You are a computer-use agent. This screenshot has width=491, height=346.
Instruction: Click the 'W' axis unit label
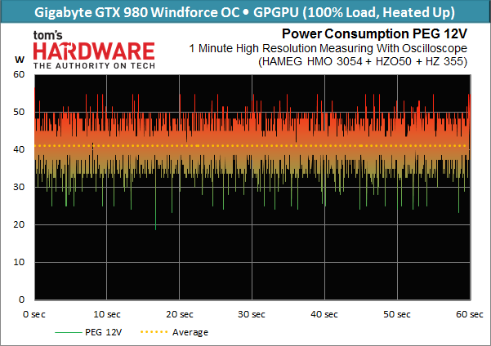(x=20, y=60)
